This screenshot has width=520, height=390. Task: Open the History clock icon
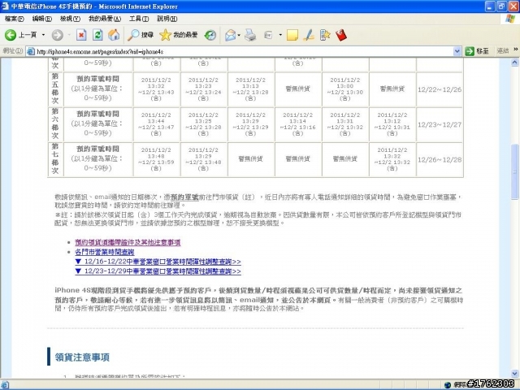pyautogui.click(x=210, y=35)
